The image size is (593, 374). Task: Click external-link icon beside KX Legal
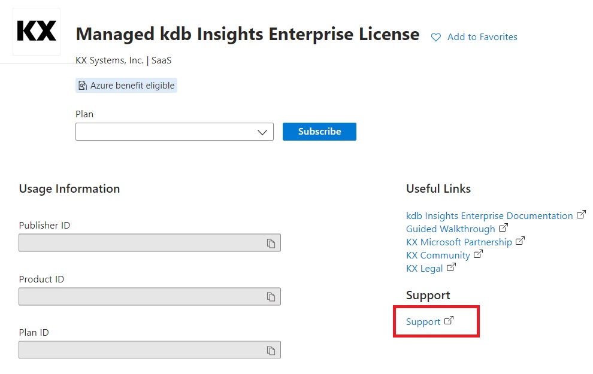point(451,267)
